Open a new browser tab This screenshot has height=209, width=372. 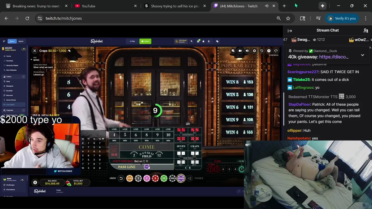point(284,6)
